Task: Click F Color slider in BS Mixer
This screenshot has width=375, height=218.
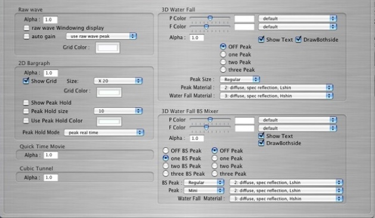Action: [x=210, y=127]
